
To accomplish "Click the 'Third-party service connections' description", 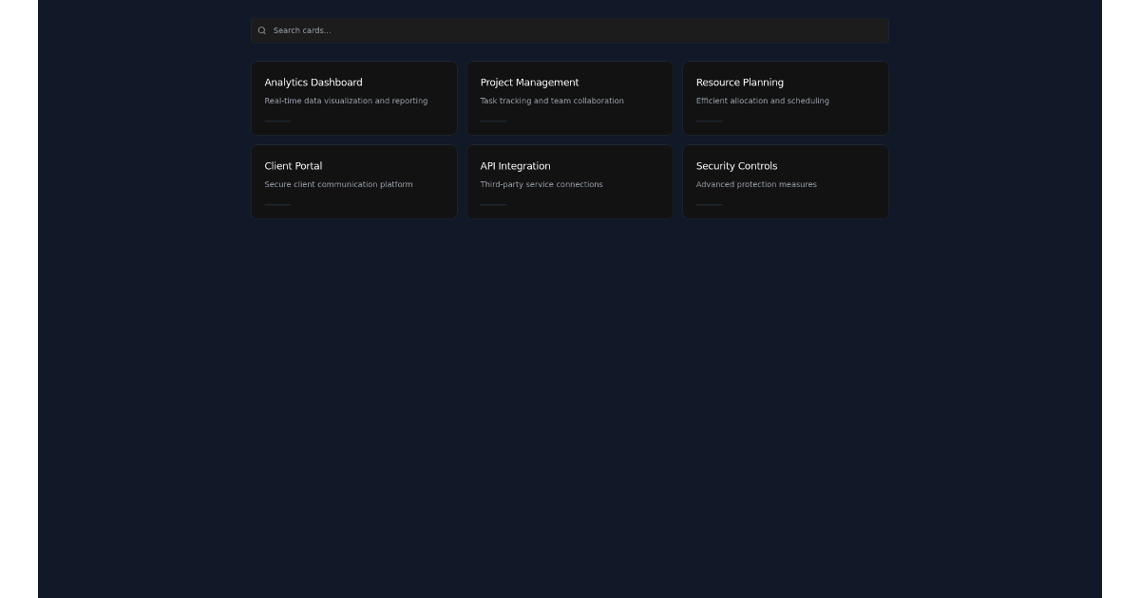I will [x=541, y=184].
